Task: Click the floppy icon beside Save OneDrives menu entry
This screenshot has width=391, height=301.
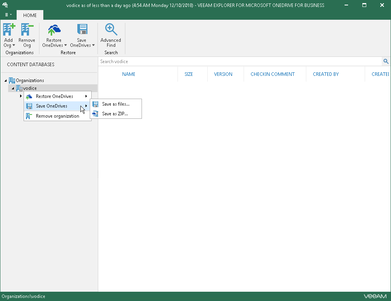Action: tap(29, 106)
